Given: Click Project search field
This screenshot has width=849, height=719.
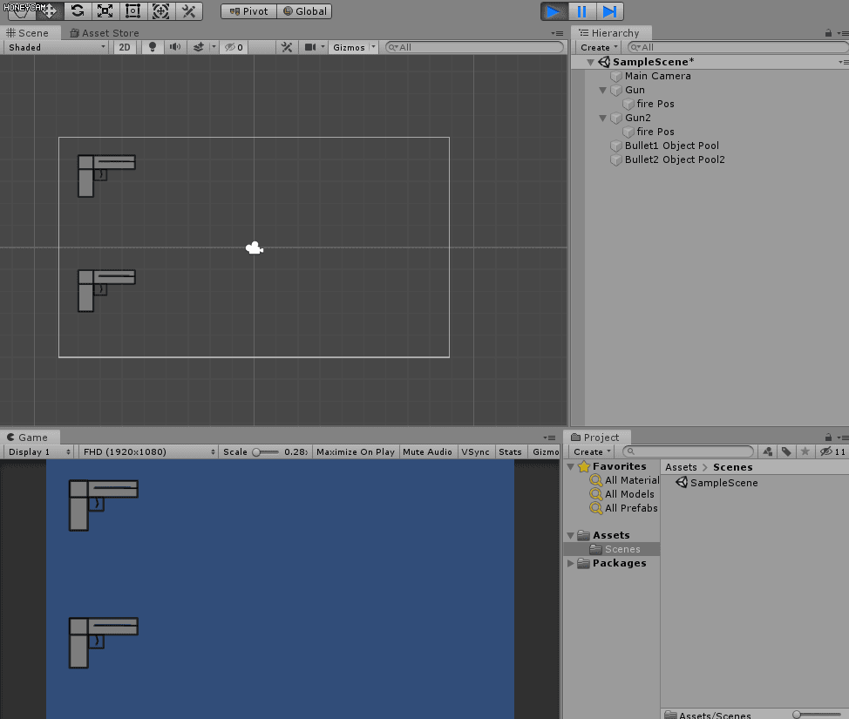Looking at the screenshot, I should click(689, 451).
